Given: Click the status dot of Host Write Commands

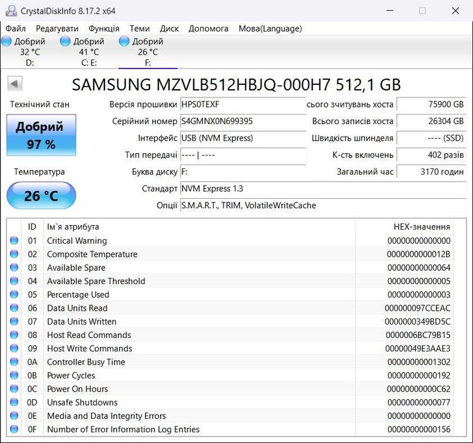Looking at the screenshot, I should pyautogui.click(x=14, y=348).
